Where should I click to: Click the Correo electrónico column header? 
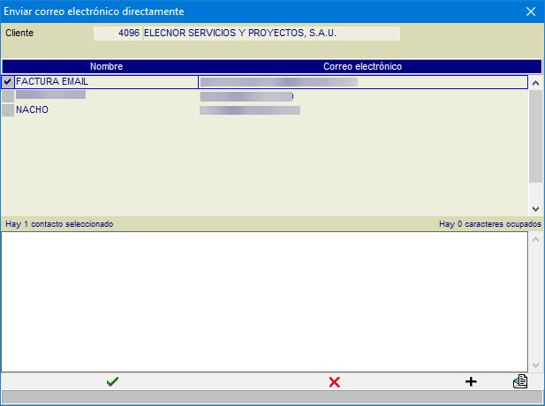(362, 66)
